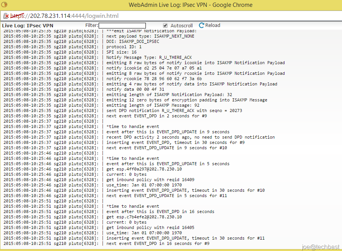Click line 'event after this is EVENT_DPD in 16 seconds'
The width and height of the screenshot is (342, 251).
pyautogui.click(x=160, y=212)
